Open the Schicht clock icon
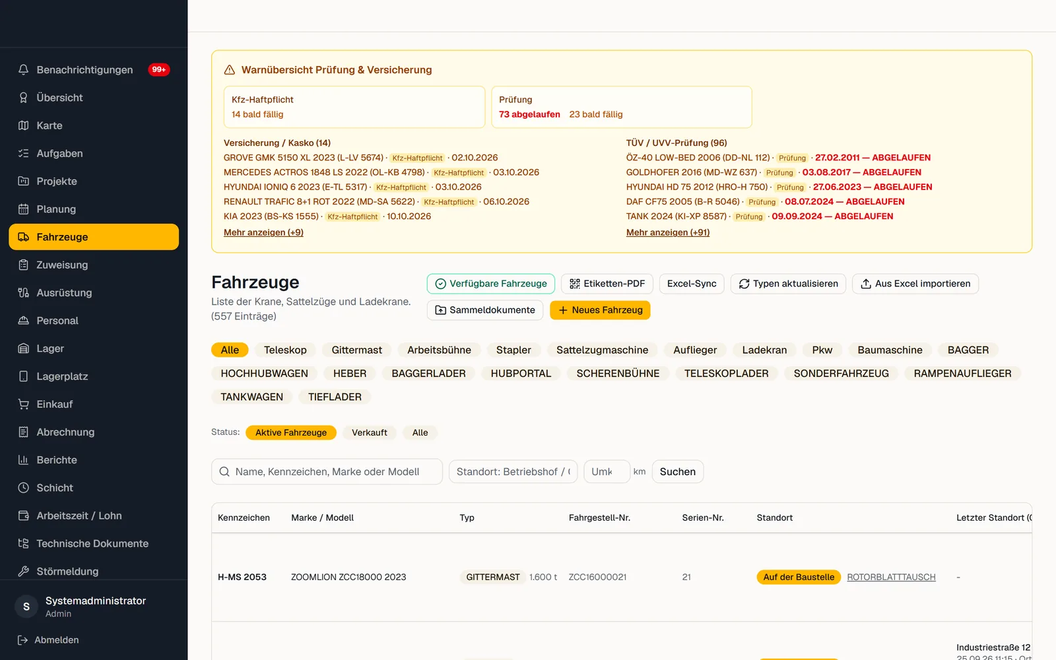Image resolution: width=1056 pixels, height=660 pixels. (x=24, y=488)
